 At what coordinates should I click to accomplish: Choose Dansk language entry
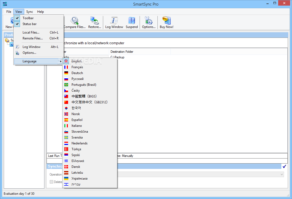pos(90,167)
